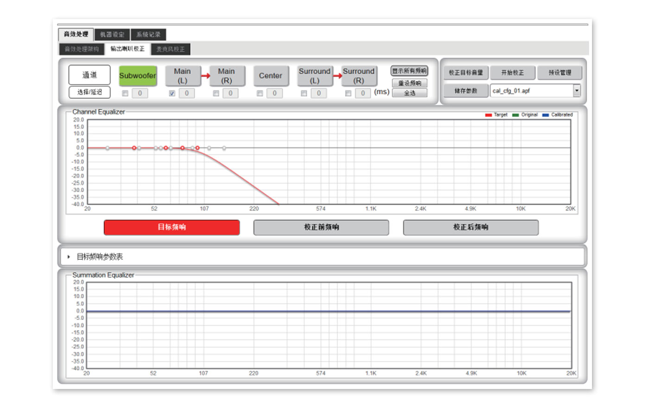This screenshot has height=408, width=649.
Task: Select the Subwoofer channel button
Action: (x=138, y=76)
